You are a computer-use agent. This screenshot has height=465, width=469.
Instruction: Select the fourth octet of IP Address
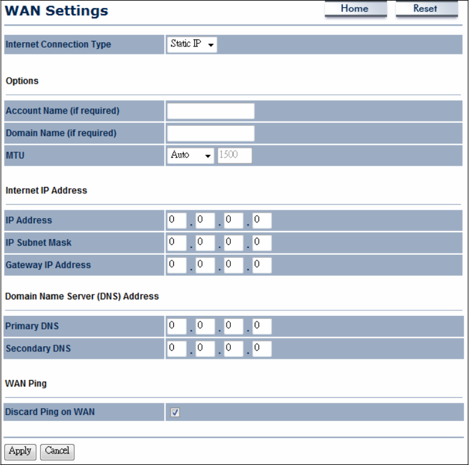point(262,221)
